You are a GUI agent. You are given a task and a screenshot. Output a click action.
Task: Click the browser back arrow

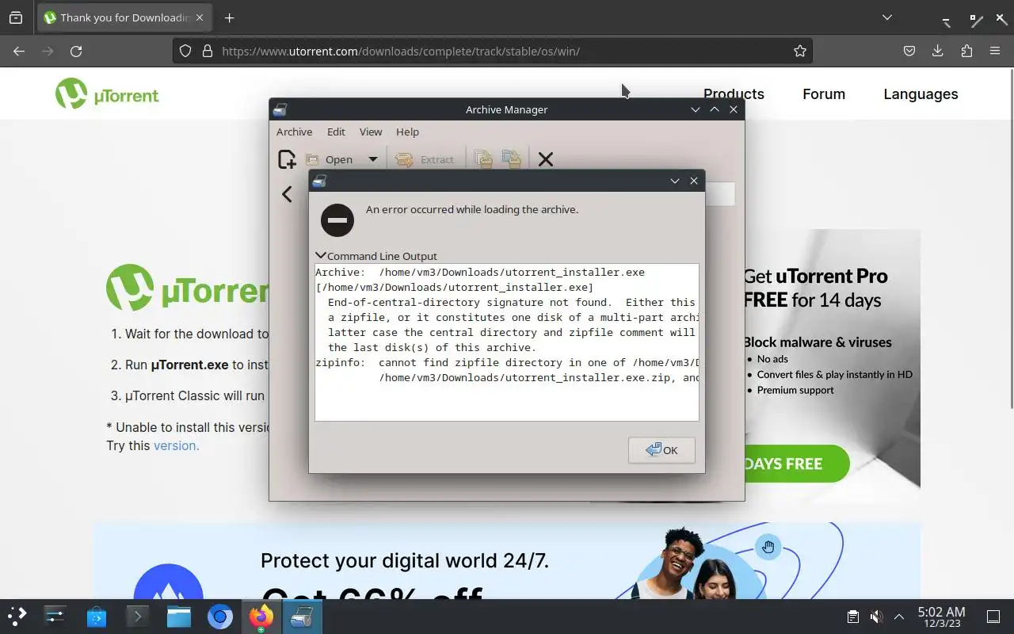point(19,51)
